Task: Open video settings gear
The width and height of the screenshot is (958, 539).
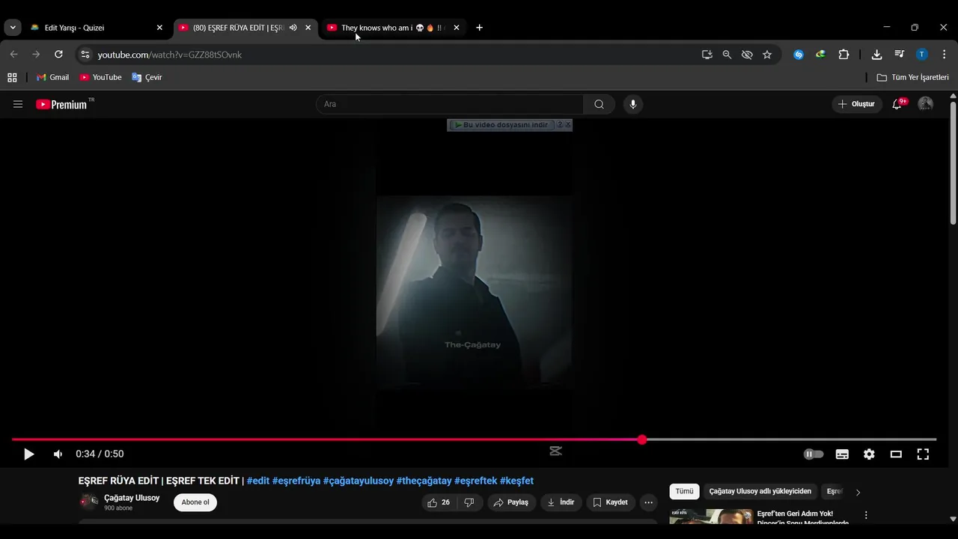Action: pyautogui.click(x=869, y=454)
